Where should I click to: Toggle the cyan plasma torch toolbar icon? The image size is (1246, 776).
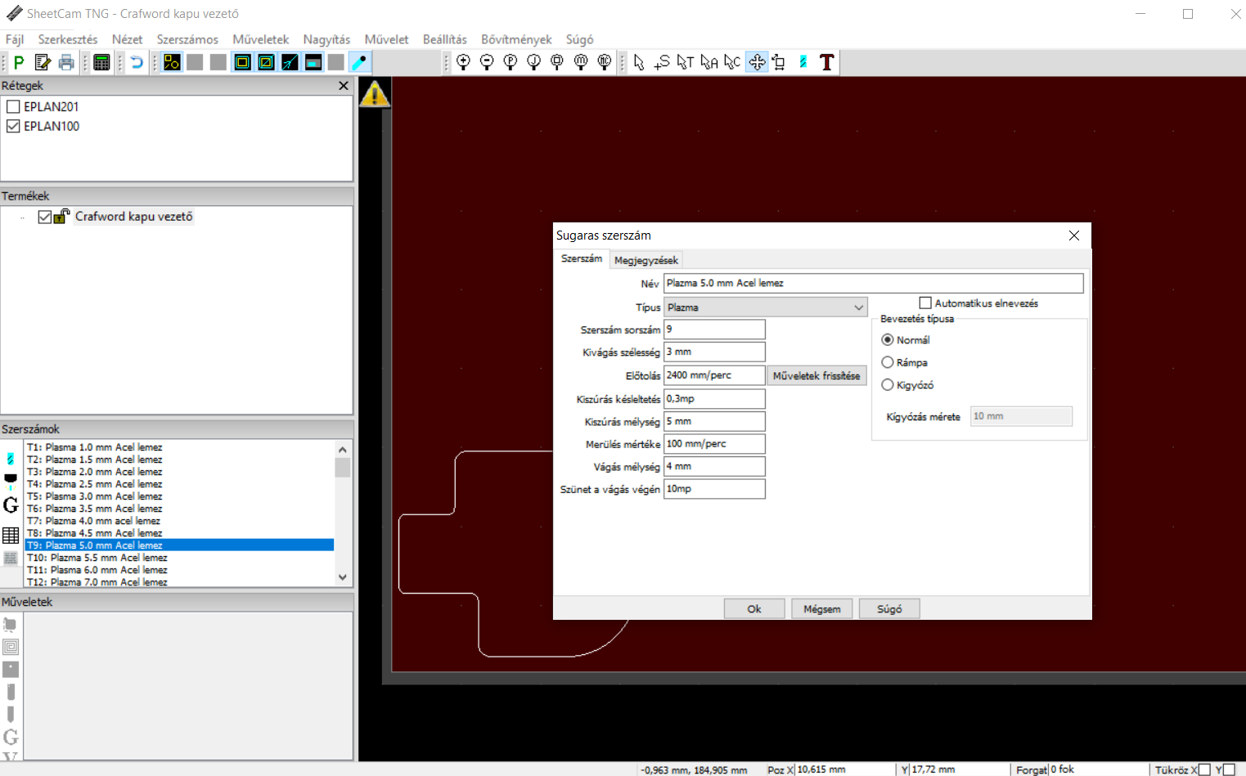360,62
